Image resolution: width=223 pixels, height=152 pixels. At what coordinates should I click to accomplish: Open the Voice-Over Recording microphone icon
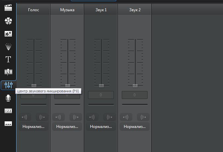coord(8,98)
